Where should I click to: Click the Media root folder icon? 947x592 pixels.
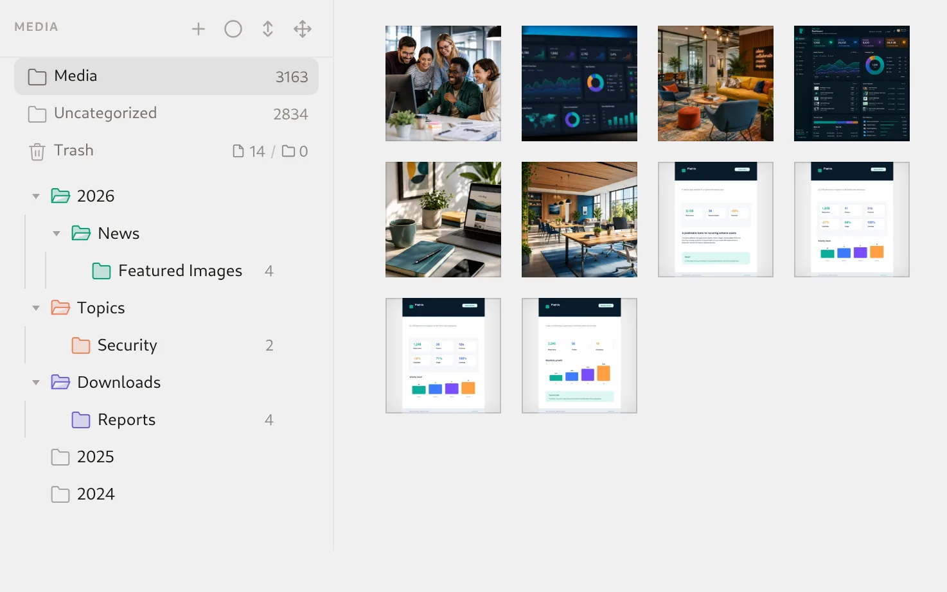pyautogui.click(x=37, y=77)
